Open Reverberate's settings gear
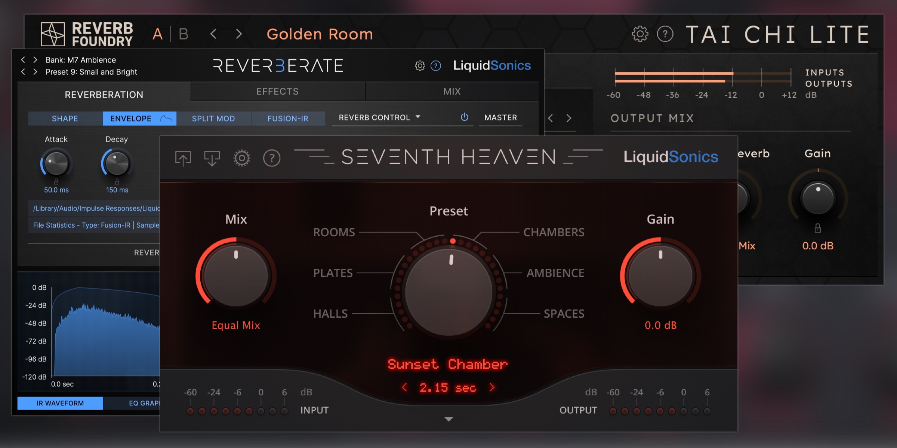 tap(420, 65)
